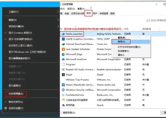
Task: Switch to the 启动 tab
Action: coord(88,13)
